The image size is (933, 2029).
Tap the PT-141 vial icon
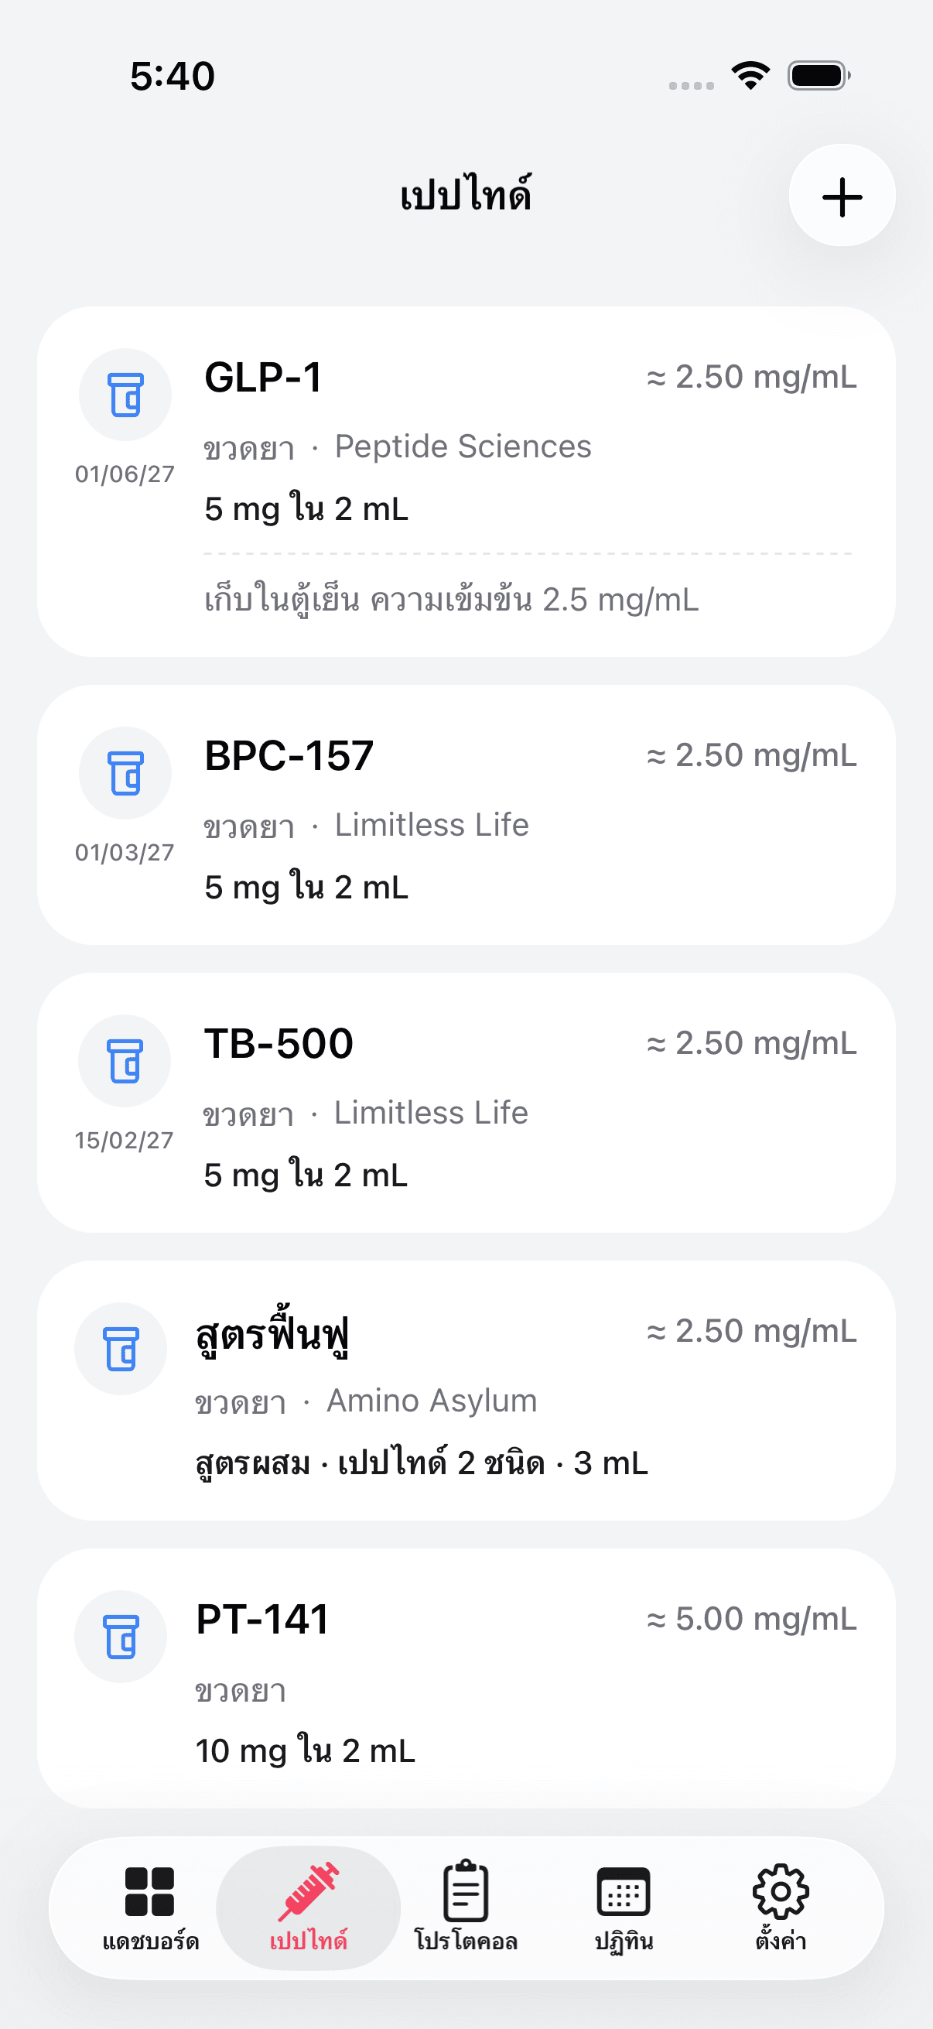click(x=121, y=1636)
